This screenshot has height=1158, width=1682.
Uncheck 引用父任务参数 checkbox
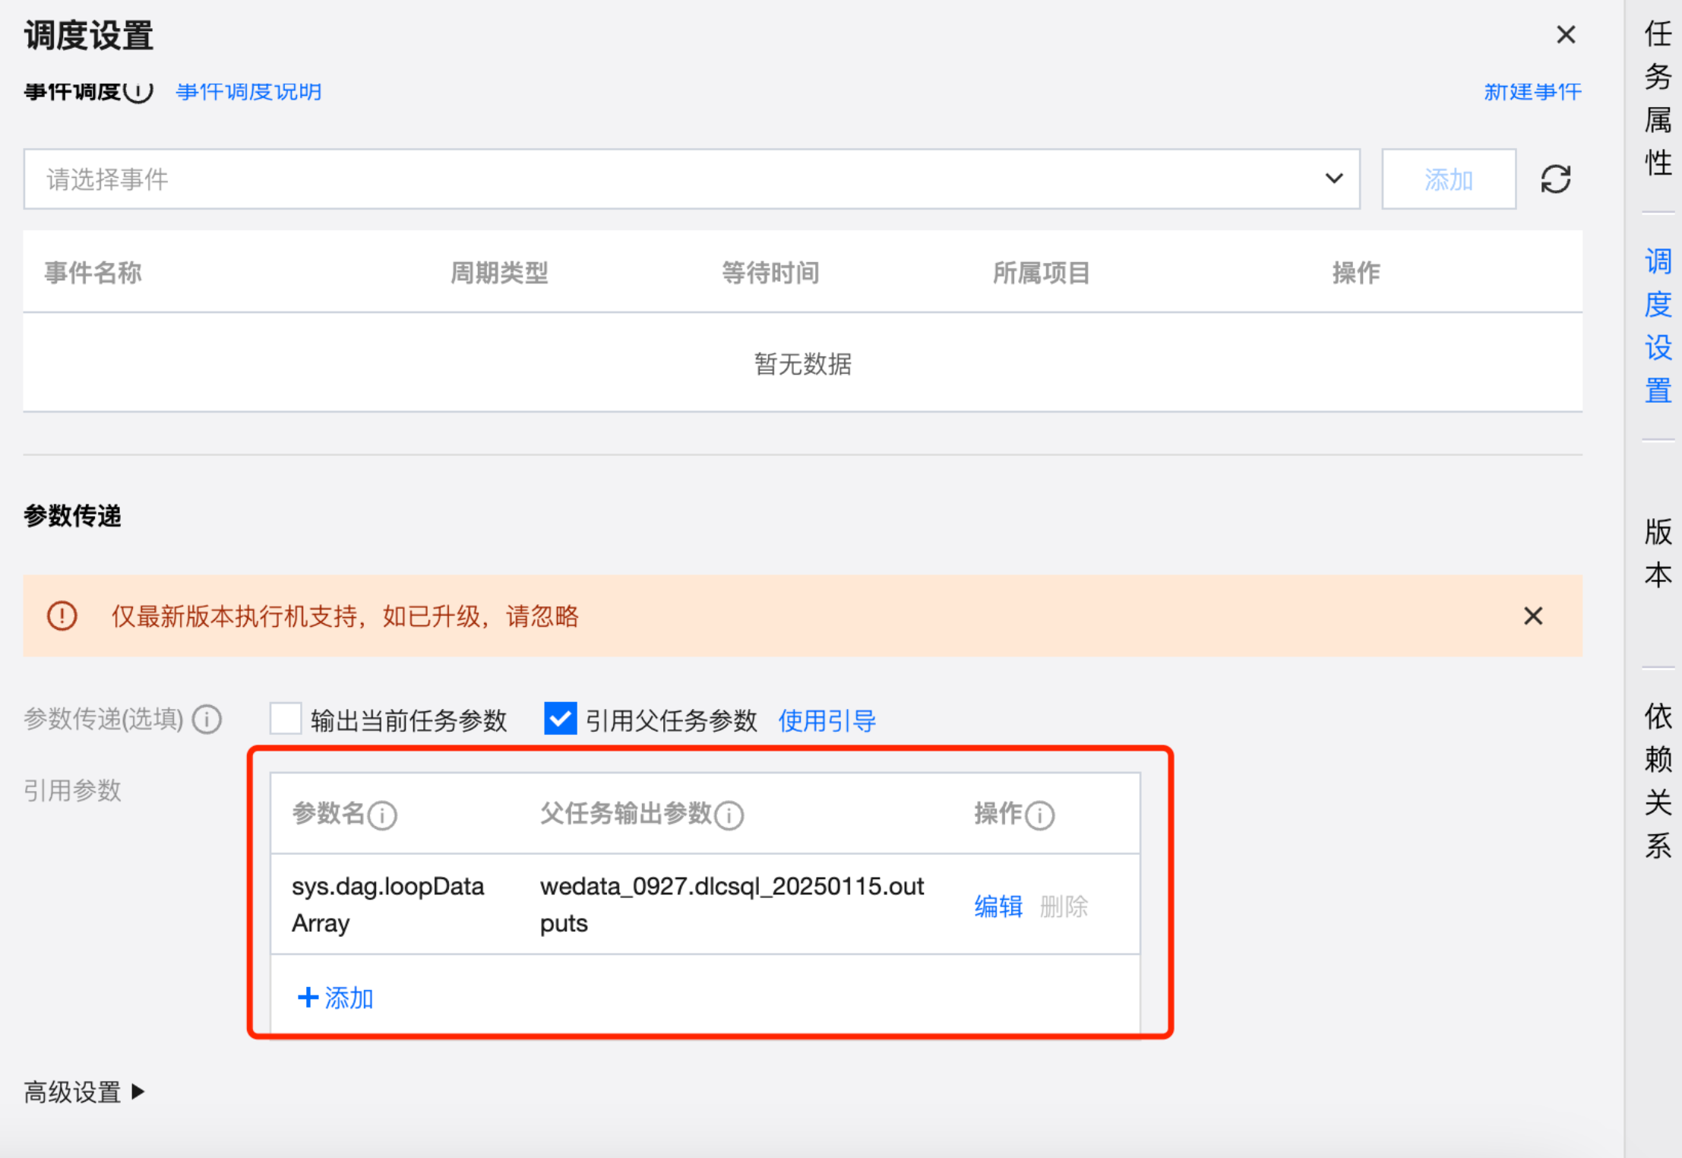click(x=560, y=719)
